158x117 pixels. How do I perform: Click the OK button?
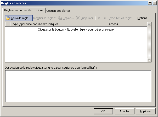click(103, 111)
